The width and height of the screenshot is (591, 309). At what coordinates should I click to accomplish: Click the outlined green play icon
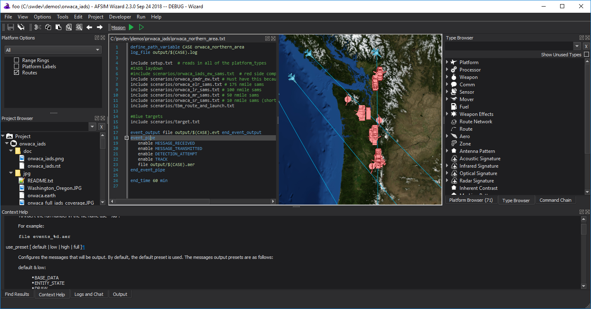[141, 27]
